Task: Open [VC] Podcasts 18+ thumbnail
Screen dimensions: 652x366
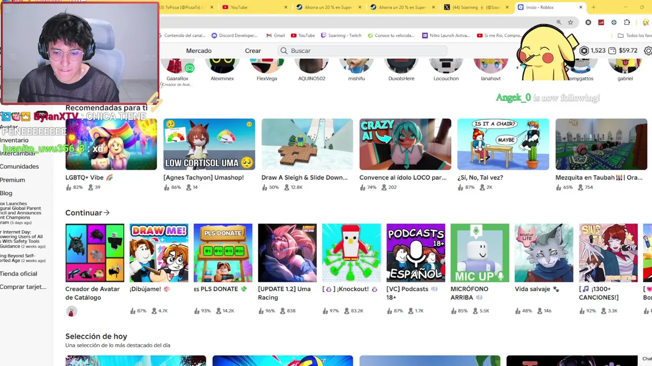Action: [416, 253]
